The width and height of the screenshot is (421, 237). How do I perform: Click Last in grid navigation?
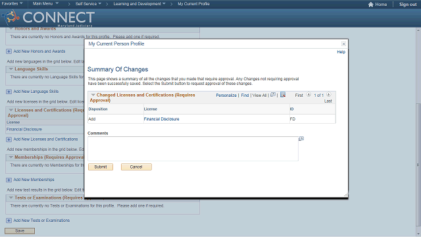pyautogui.click(x=328, y=101)
